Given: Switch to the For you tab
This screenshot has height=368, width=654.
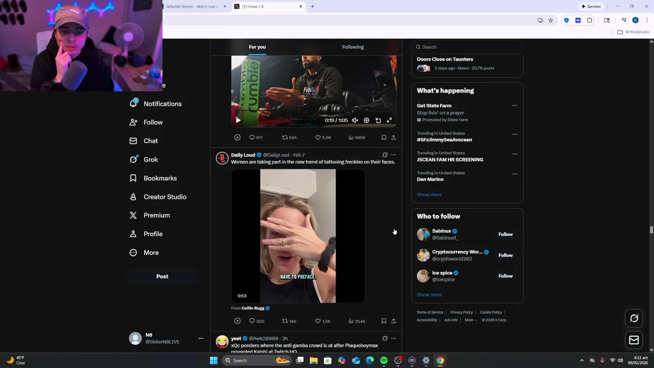Looking at the screenshot, I should pyautogui.click(x=257, y=47).
